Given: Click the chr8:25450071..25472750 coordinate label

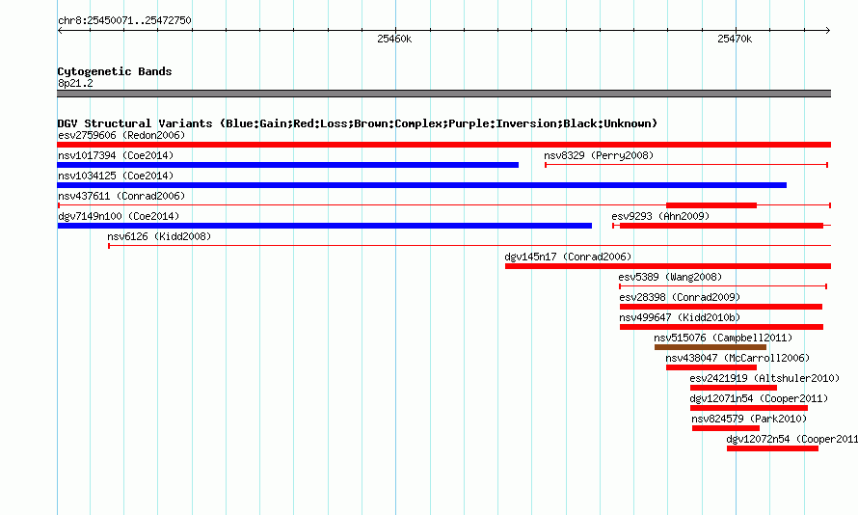Looking at the screenshot, I should pyautogui.click(x=124, y=20).
